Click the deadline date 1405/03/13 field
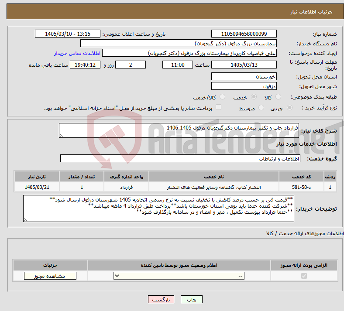Viewport: 344px width, 311px height. [244, 65]
